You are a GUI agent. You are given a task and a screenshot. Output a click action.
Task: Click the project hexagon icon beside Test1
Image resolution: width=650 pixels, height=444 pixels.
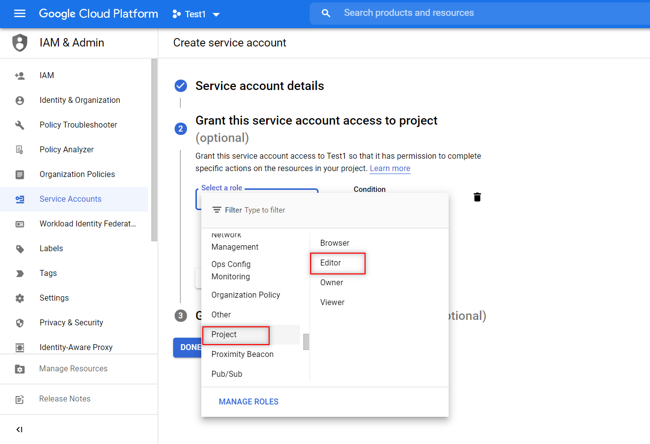tap(177, 14)
